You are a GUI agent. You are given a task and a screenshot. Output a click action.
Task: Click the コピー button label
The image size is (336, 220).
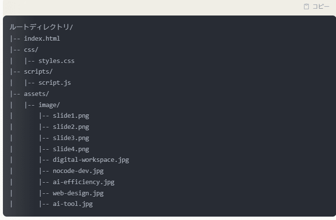[x=321, y=7]
